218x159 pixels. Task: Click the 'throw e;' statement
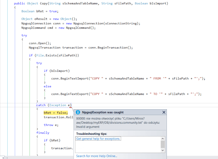pyautogui.click(x=51, y=125)
